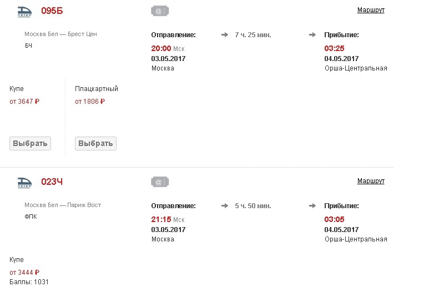
Task: Open the Маршрут link for train 023Ч
Action: pos(371,181)
